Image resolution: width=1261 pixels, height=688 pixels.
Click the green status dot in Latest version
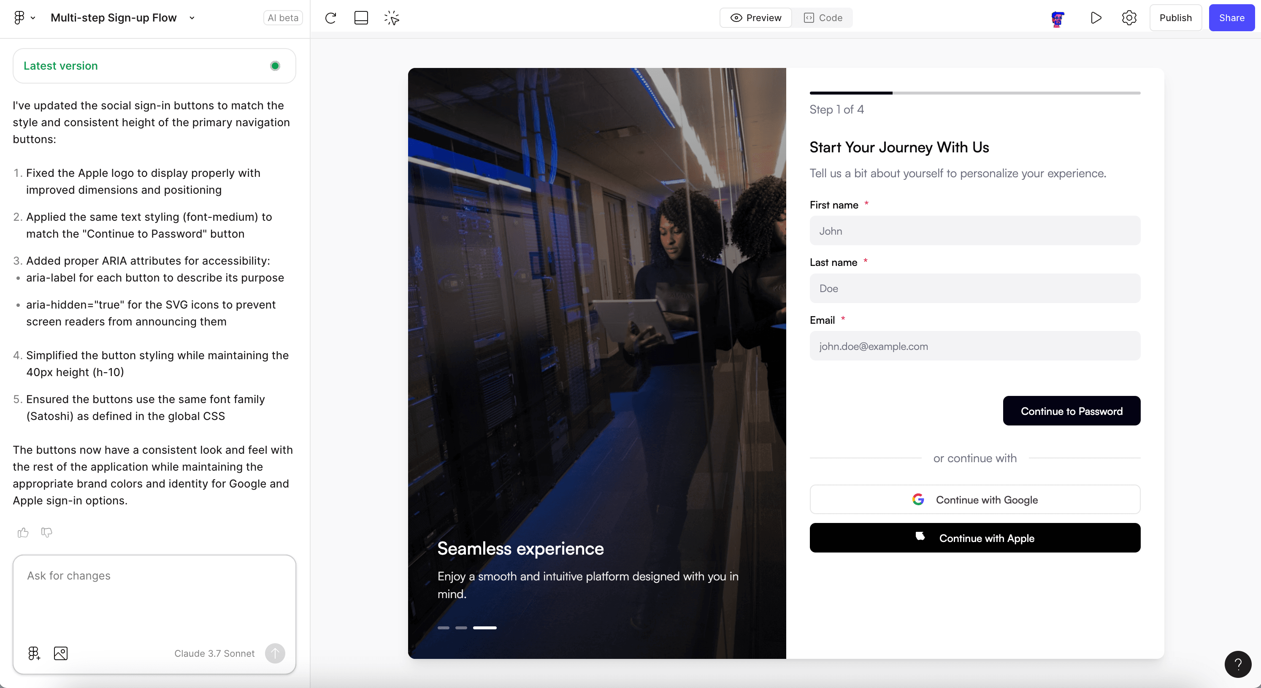(275, 65)
